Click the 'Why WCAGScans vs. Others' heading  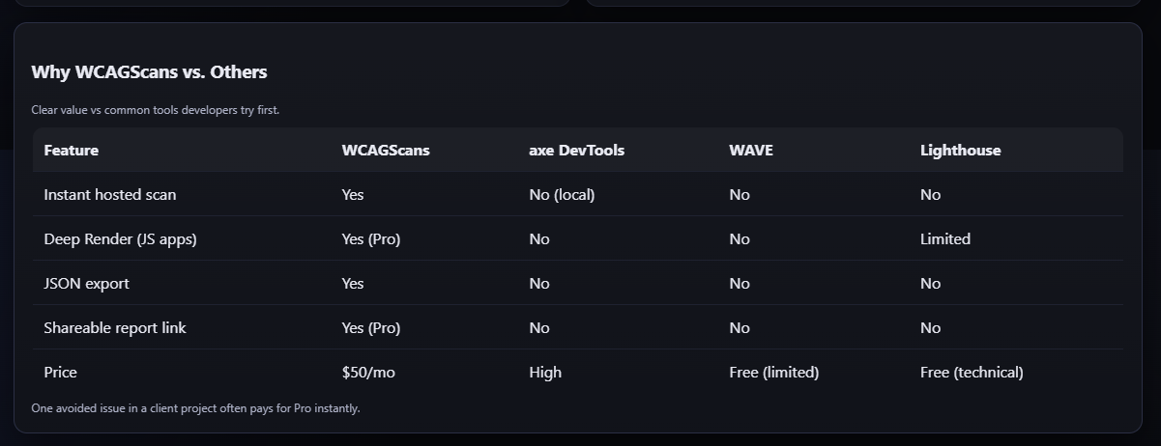coord(149,72)
